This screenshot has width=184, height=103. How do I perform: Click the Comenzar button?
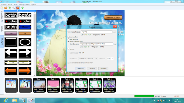coord(80,69)
